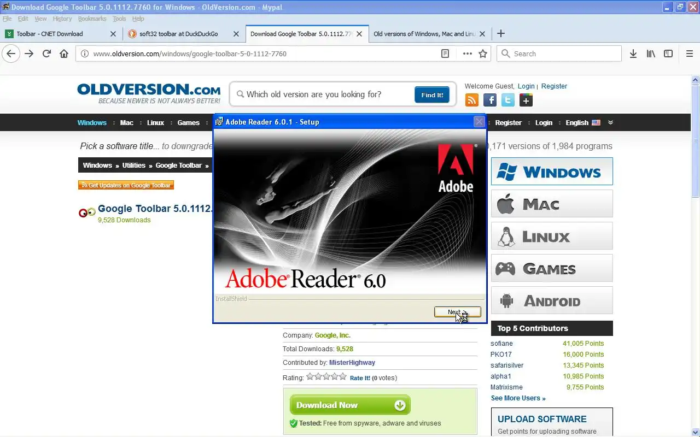Viewport: 700px width, 437px height.
Task: Open See More Users link
Action: (x=518, y=398)
